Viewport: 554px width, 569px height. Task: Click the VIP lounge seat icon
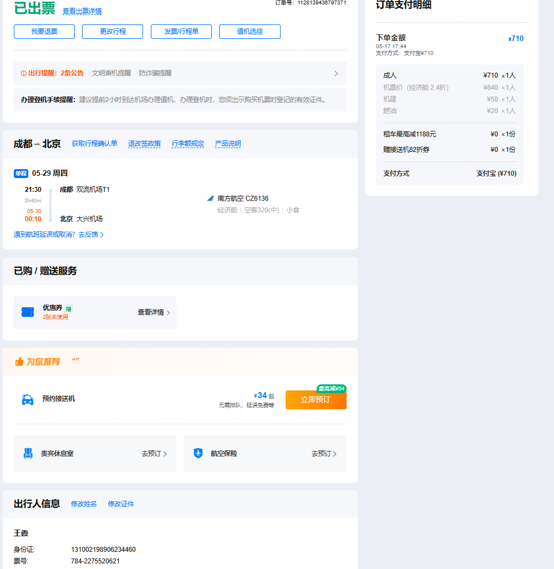(28, 453)
